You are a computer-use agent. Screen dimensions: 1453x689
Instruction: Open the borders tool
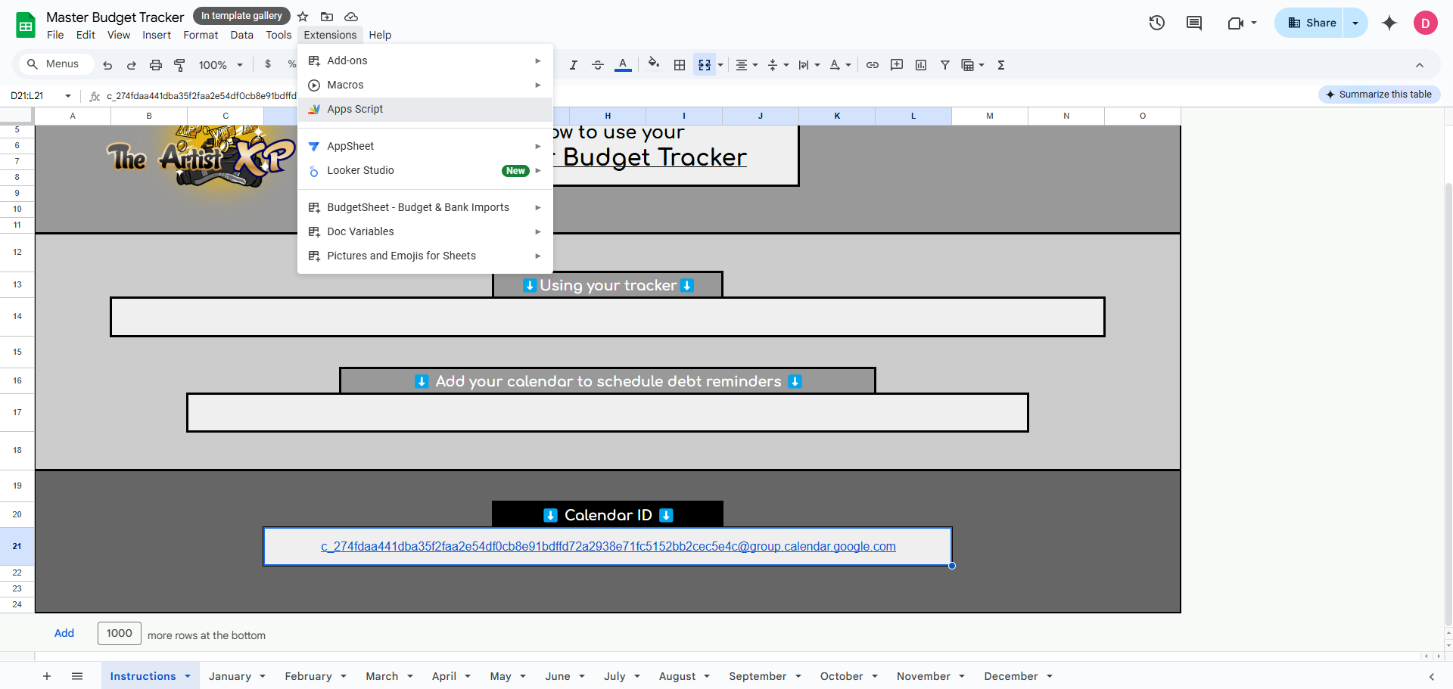(x=680, y=65)
